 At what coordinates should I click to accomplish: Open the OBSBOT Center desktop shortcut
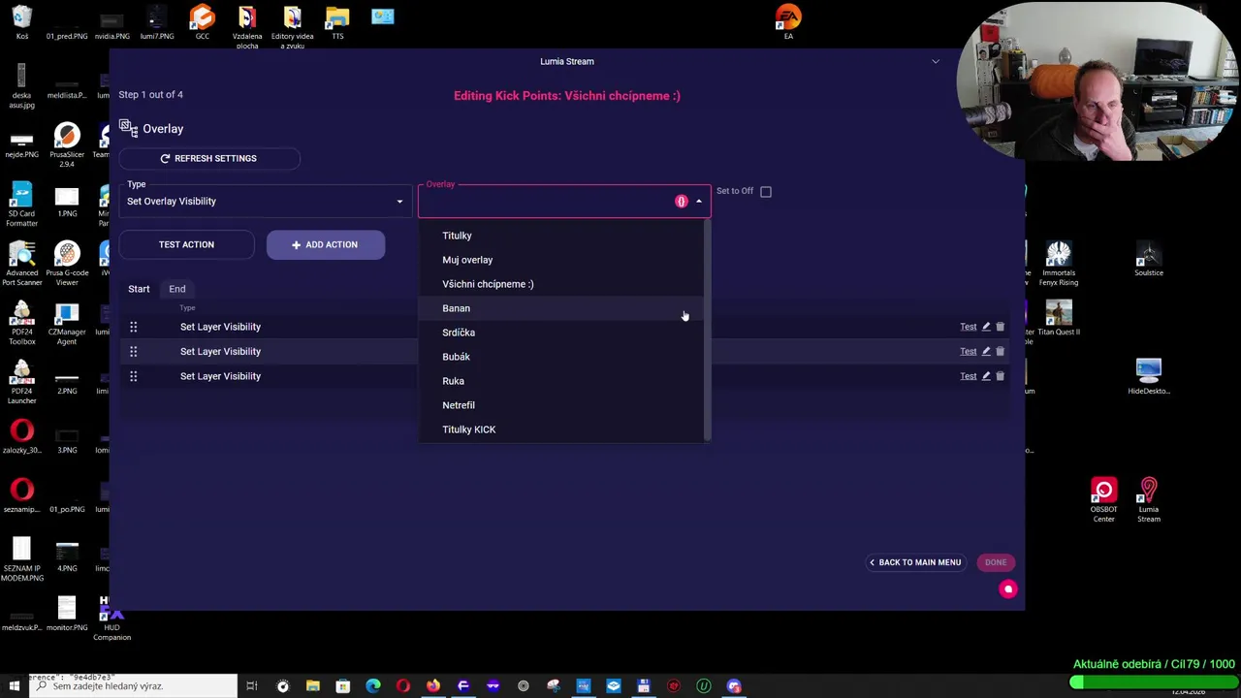[x=1103, y=500]
